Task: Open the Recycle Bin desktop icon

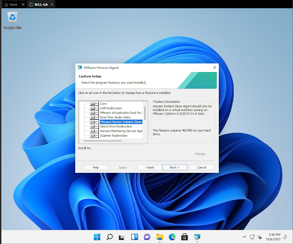Action: (x=12, y=20)
